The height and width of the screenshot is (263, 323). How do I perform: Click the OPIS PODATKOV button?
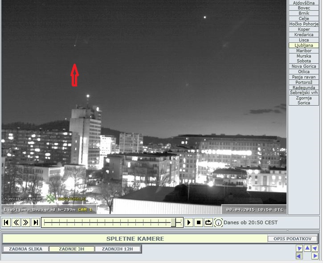(292, 239)
